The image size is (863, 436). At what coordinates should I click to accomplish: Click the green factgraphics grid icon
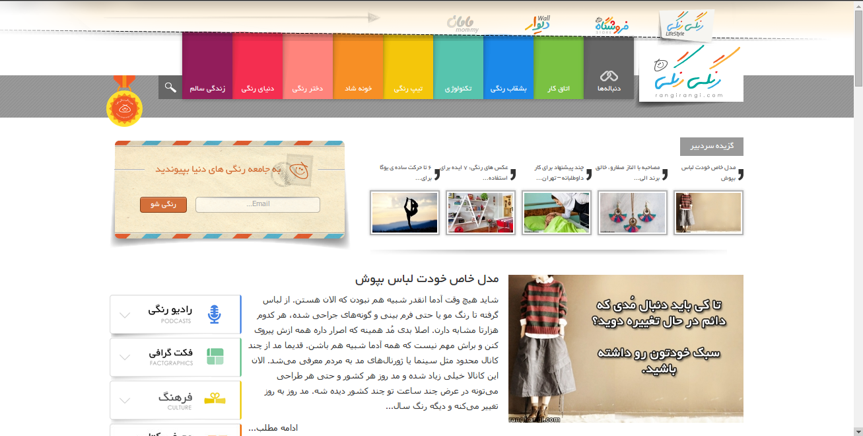pos(215,357)
